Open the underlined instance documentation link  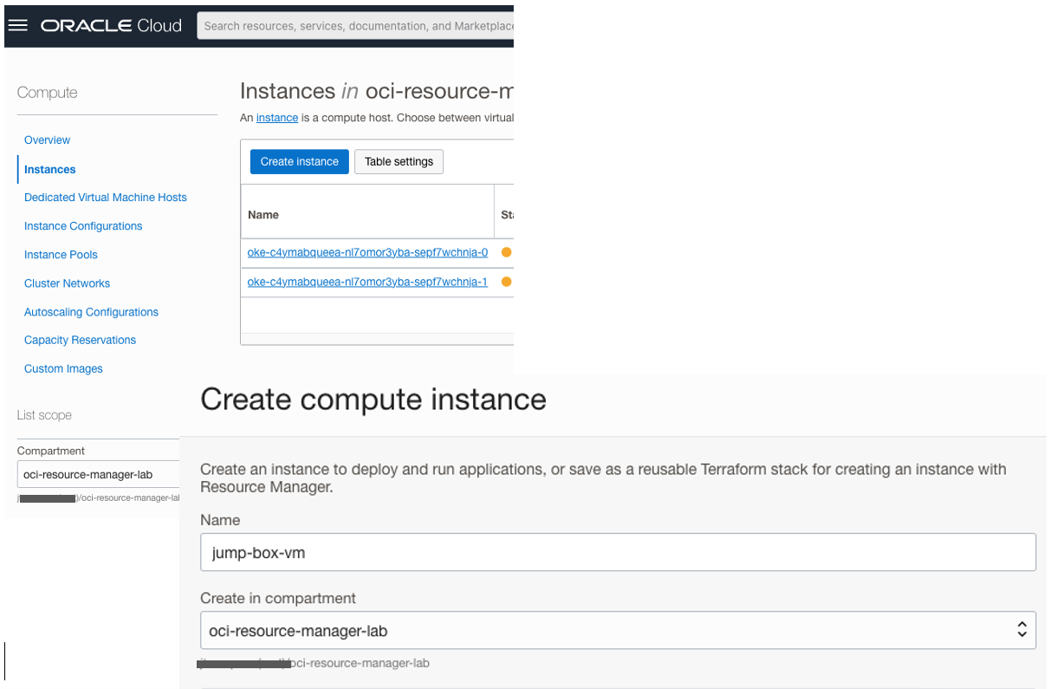pos(276,117)
